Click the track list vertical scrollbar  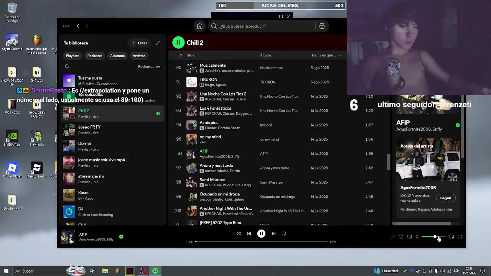click(x=388, y=162)
